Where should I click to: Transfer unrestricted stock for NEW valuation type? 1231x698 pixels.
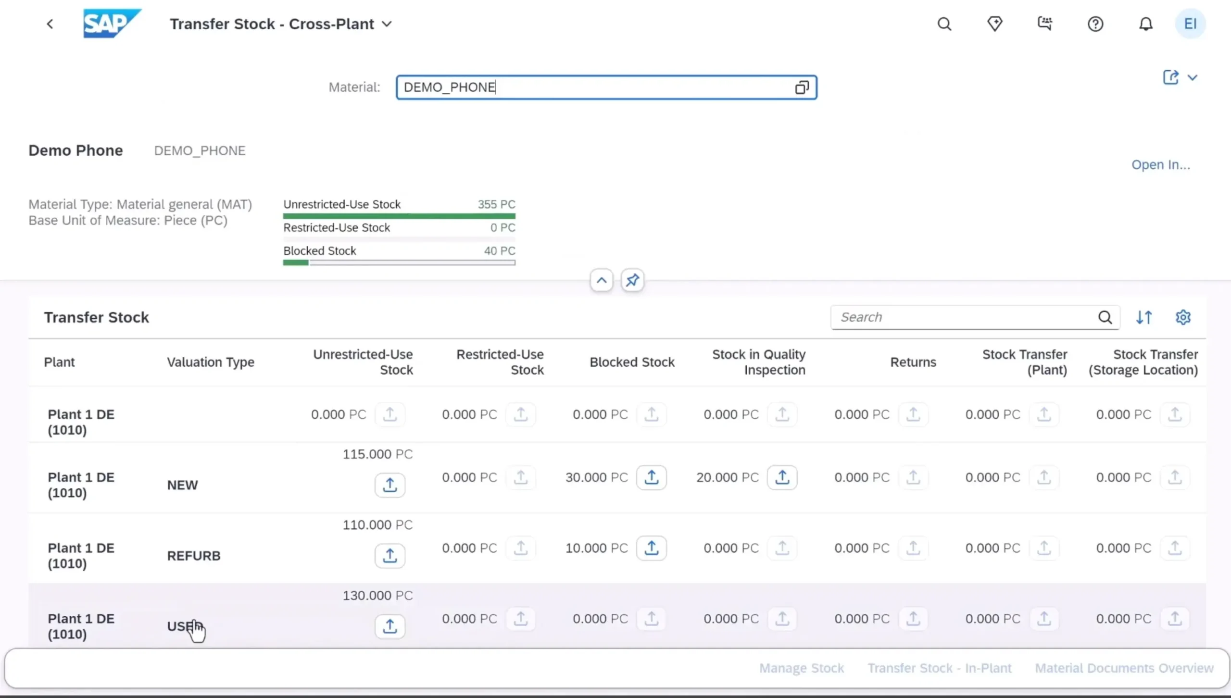[389, 485]
